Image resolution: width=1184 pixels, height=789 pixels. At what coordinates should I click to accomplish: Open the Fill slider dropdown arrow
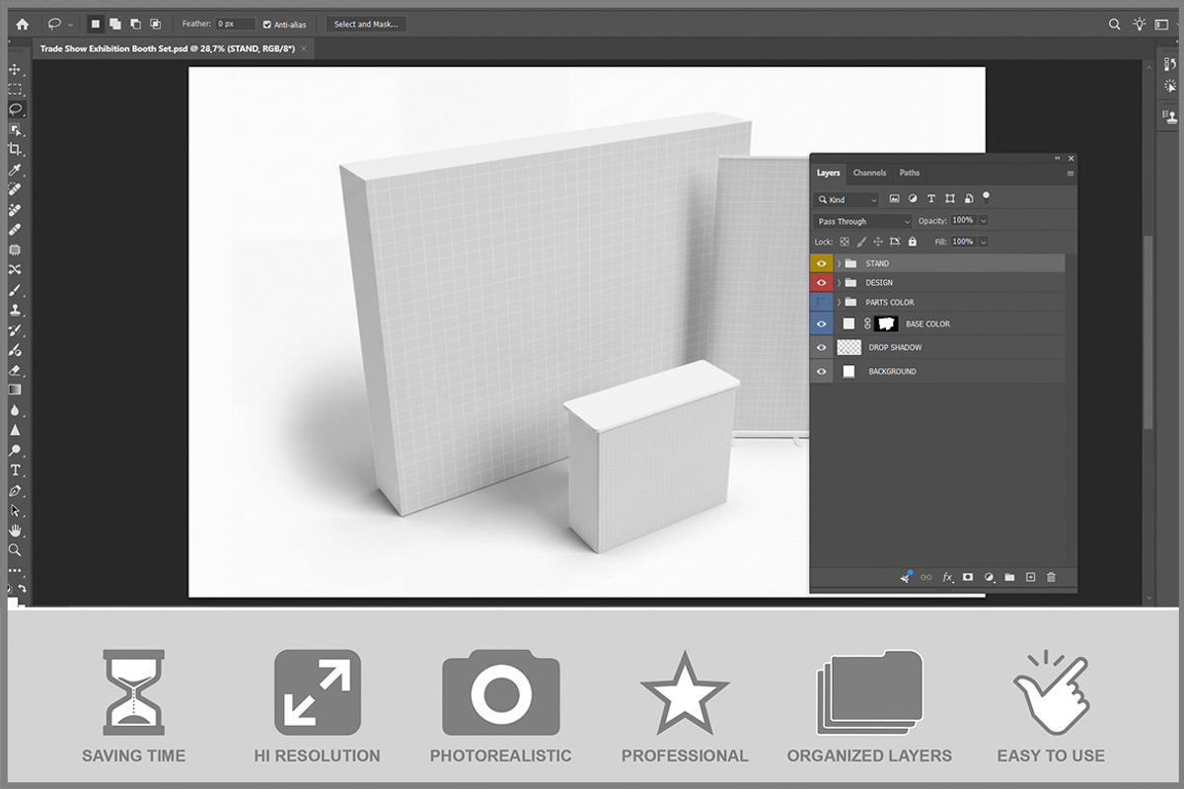(x=983, y=242)
